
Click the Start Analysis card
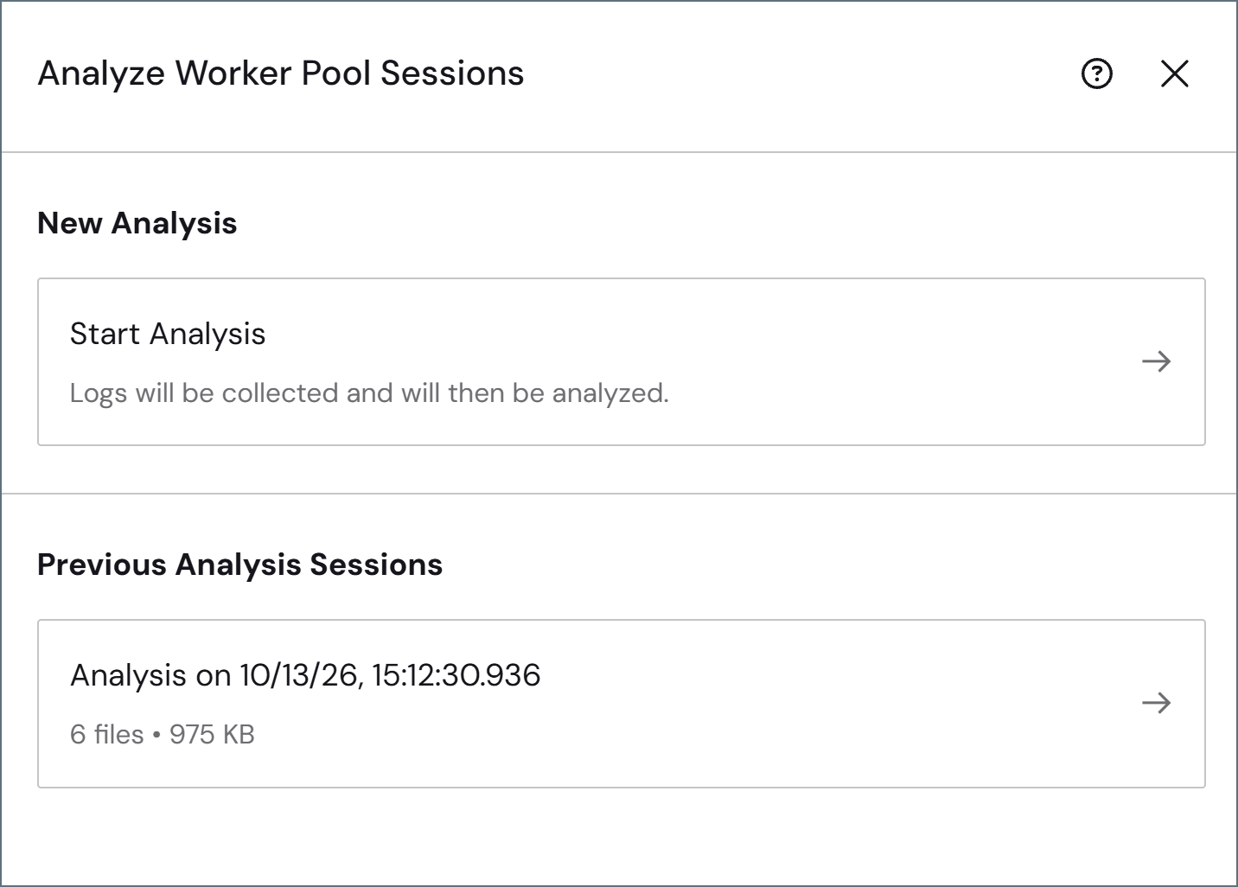[621, 361]
